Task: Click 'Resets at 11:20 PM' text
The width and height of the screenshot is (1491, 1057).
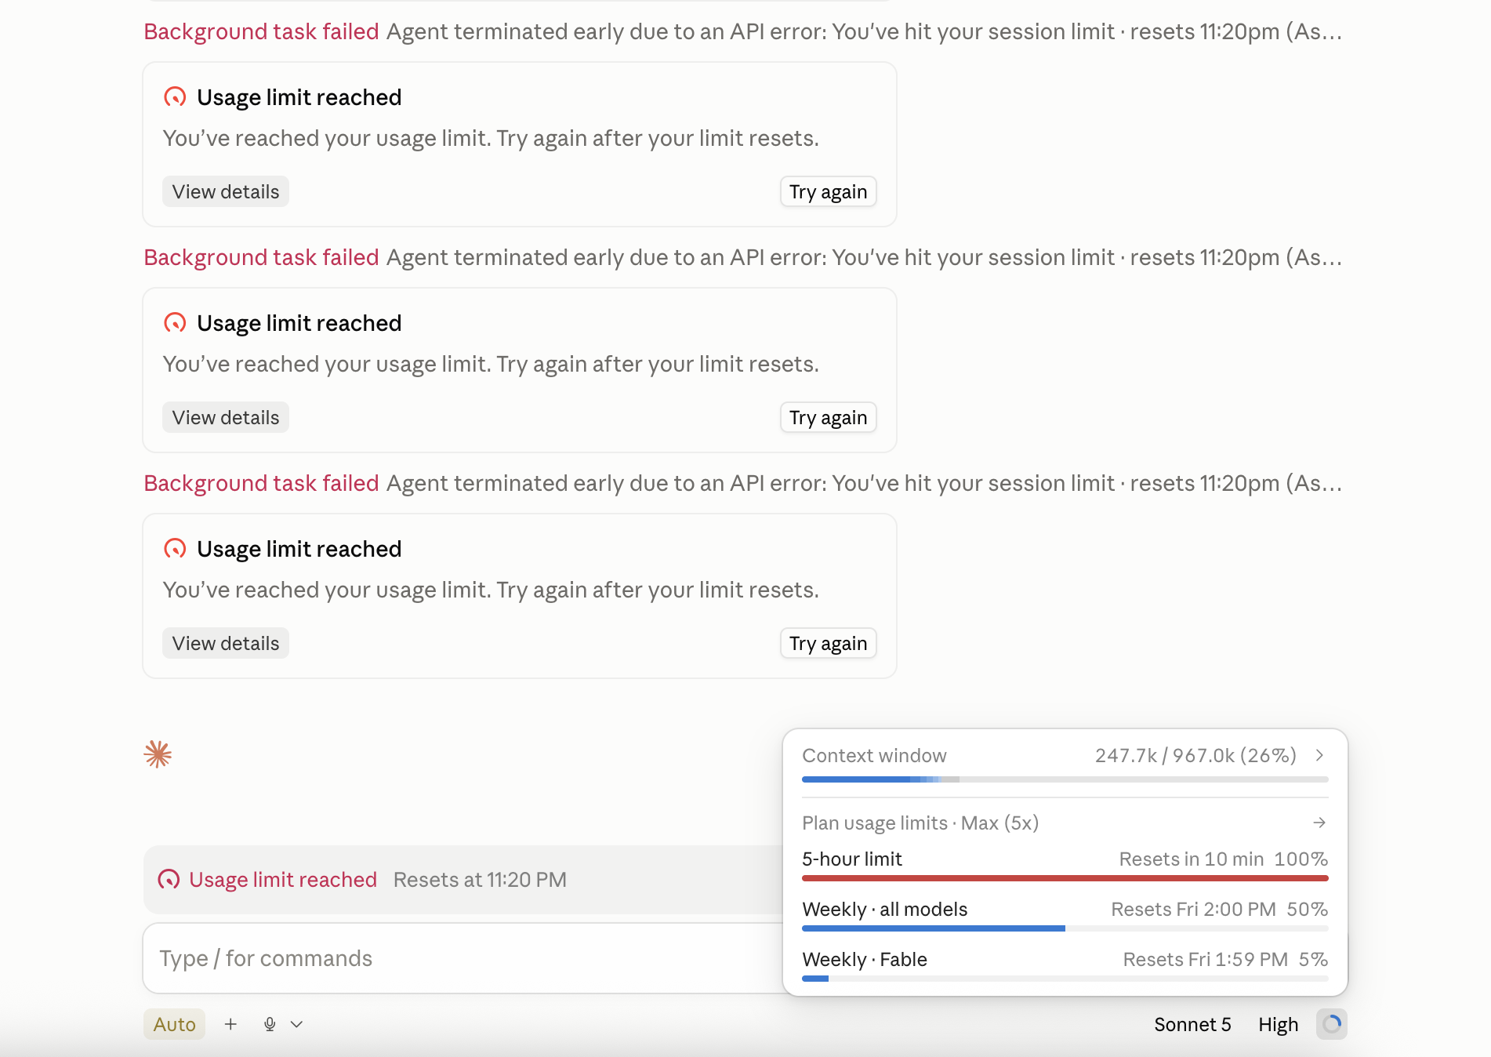Action: tap(480, 880)
